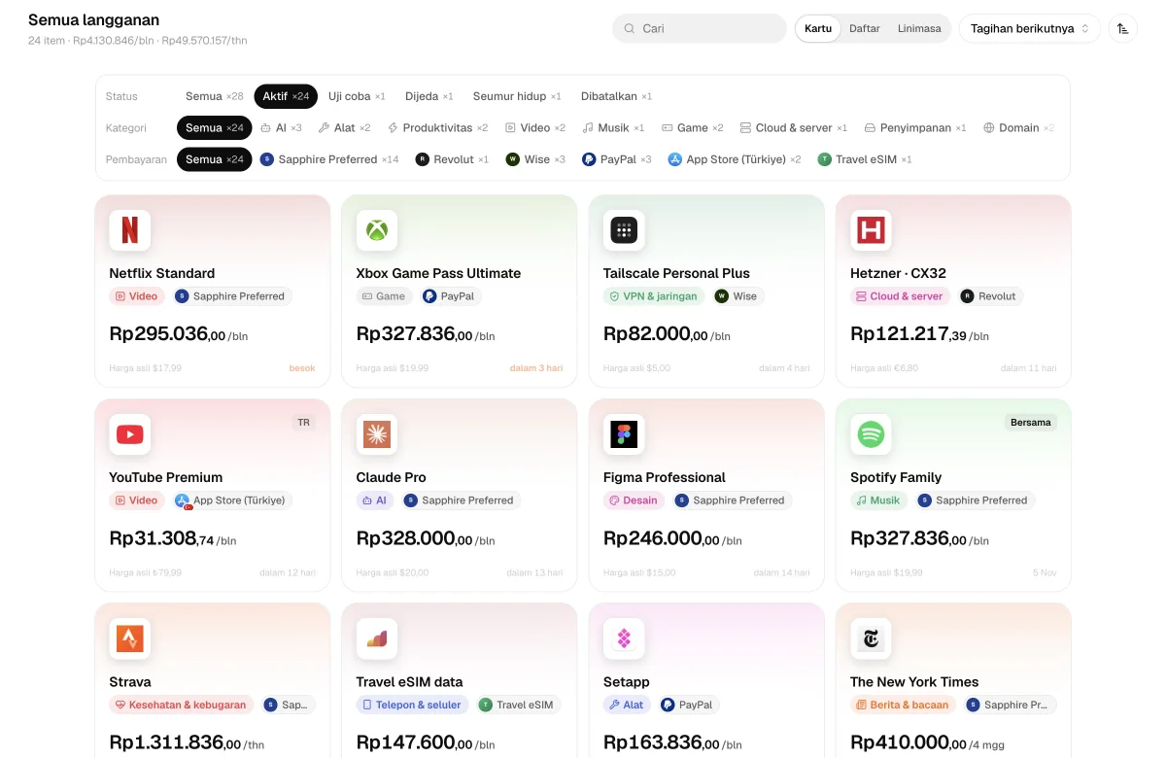Switch to Kartu view
This screenshot has height=758, width=1166.
pyautogui.click(x=818, y=29)
